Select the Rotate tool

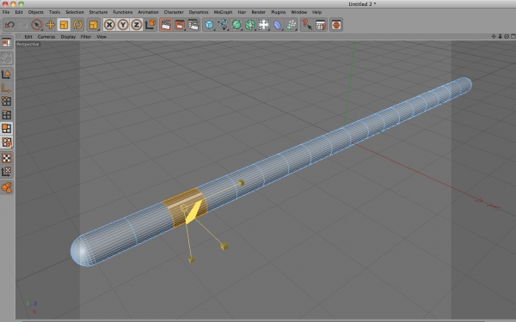click(x=78, y=25)
